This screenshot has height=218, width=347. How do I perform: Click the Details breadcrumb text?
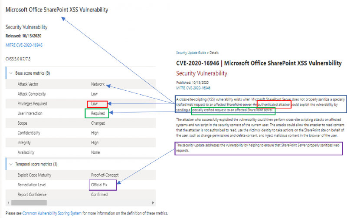click(214, 53)
